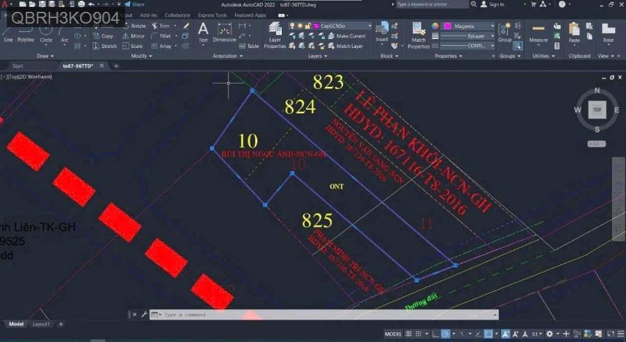Select the Circle drawing tool
The image size is (626, 342).
[46, 33]
